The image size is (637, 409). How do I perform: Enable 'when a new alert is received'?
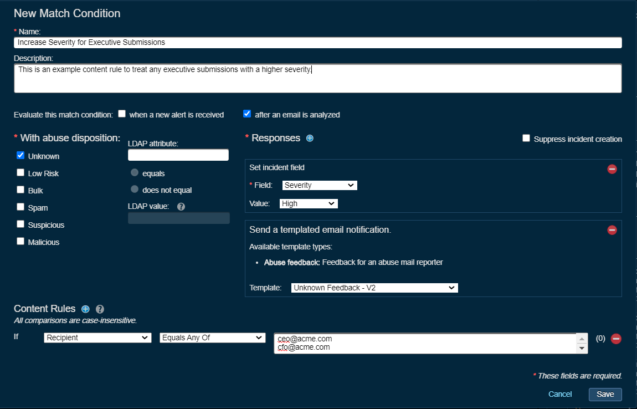coord(122,114)
